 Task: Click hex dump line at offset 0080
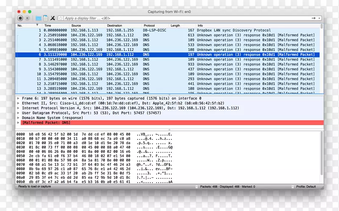(94, 169)
